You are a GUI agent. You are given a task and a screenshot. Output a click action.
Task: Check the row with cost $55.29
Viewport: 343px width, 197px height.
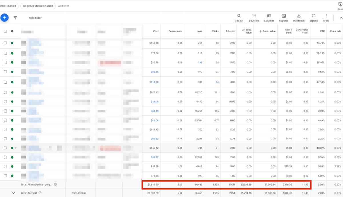coord(5,167)
